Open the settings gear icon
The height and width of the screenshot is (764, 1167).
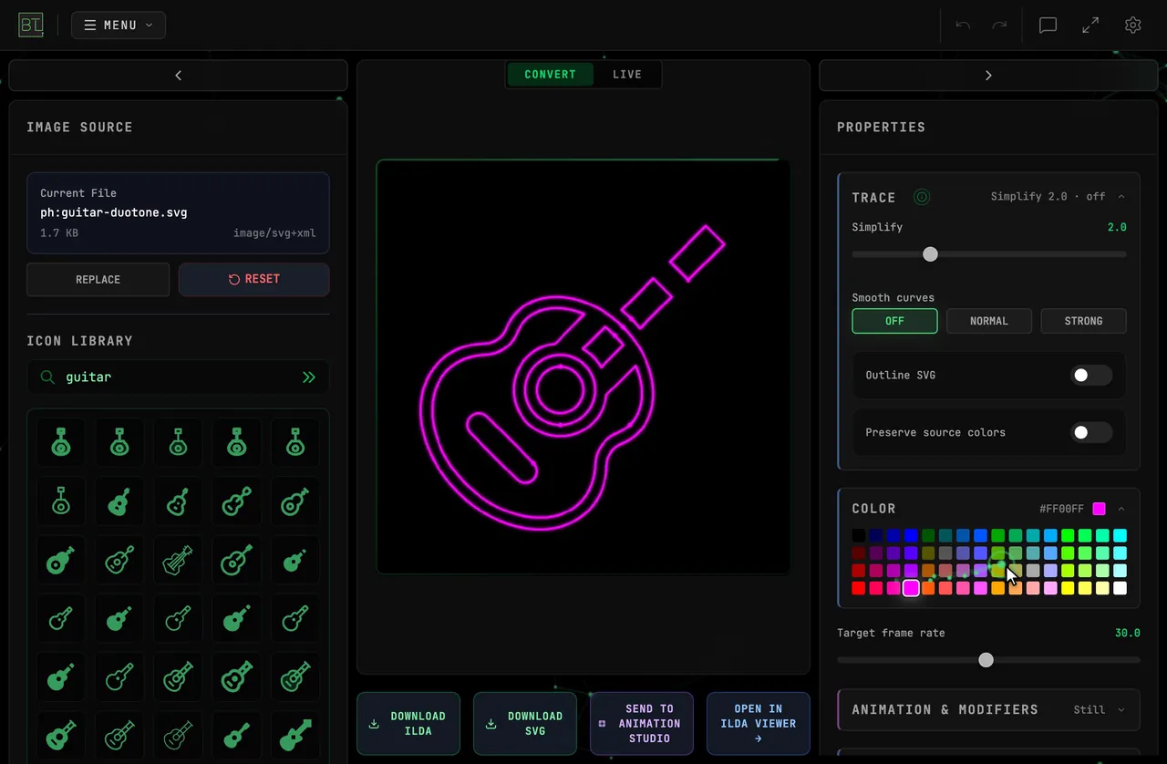pyautogui.click(x=1133, y=26)
